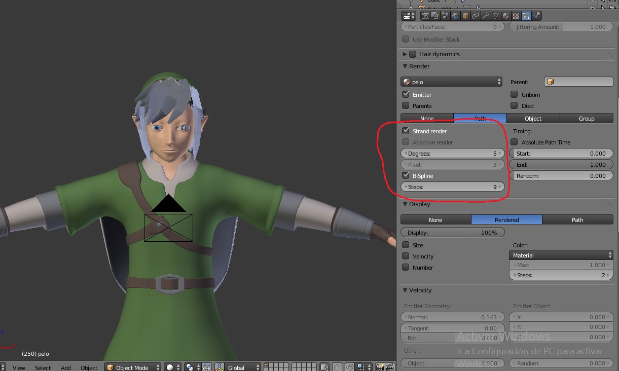The height and width of the screenshot is (371, 619).
Task: Open the Physics properties tab
Action: coord(537,16)
